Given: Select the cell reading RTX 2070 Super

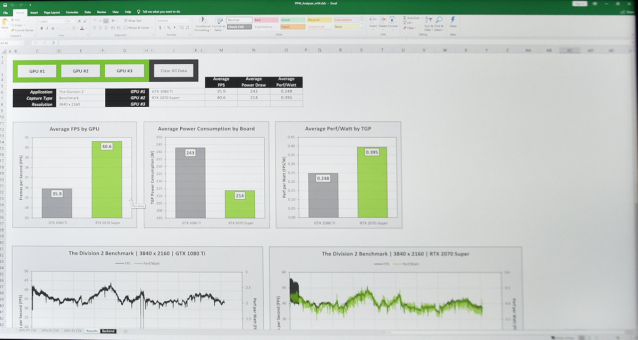Looking at the screenshot, I should pyautogui.click(x=177, y=98).
